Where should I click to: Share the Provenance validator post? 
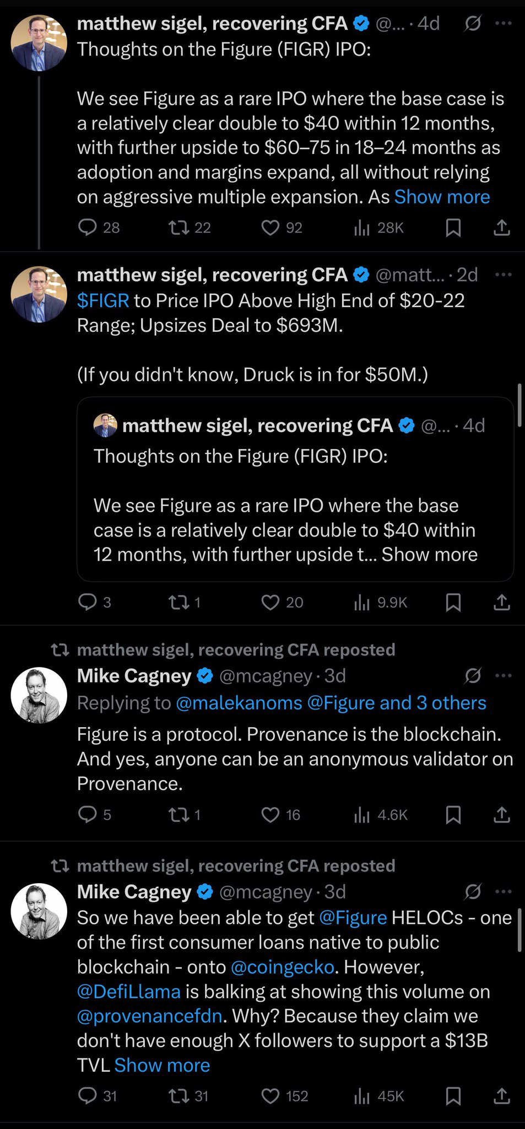click(x=501, y=814)
